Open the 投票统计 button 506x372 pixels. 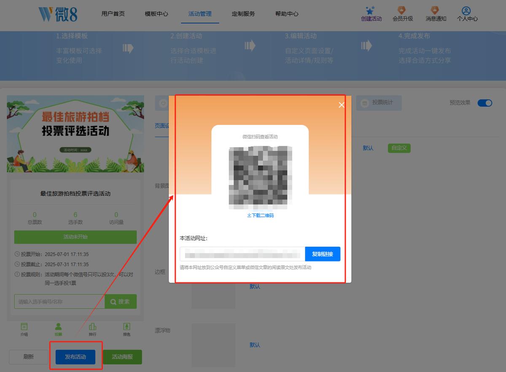click(x=379, y=102)
